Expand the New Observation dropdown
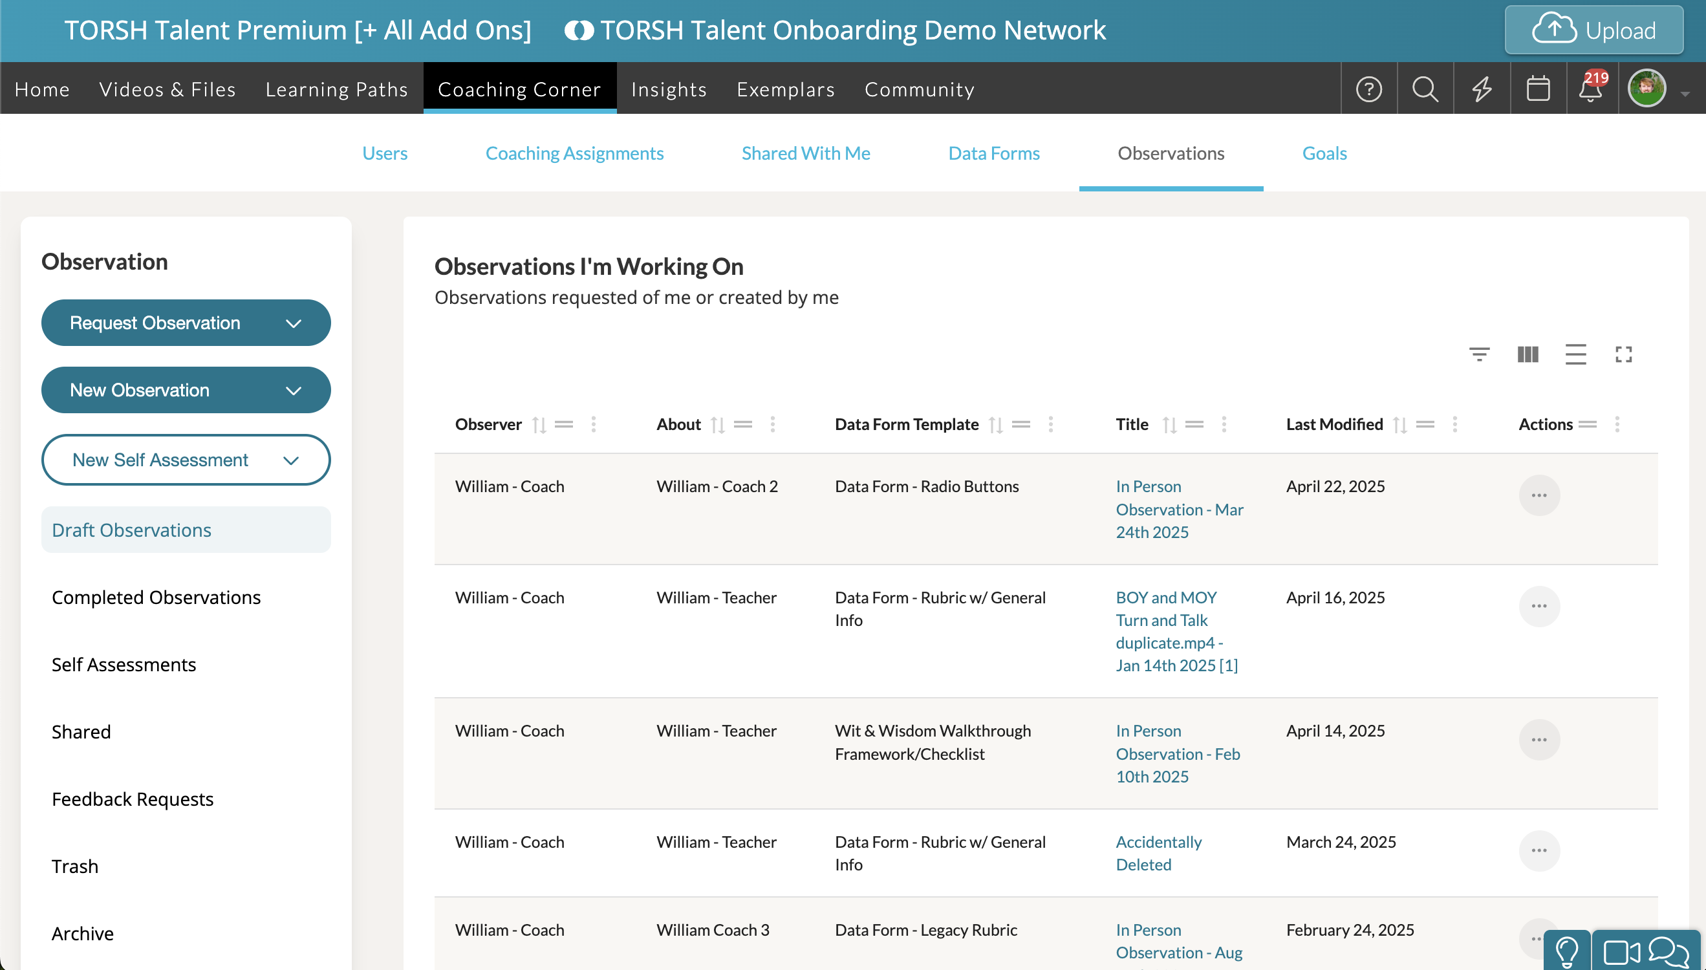The height and width of the screenshot is (970, 1706). tap(186, 390)
